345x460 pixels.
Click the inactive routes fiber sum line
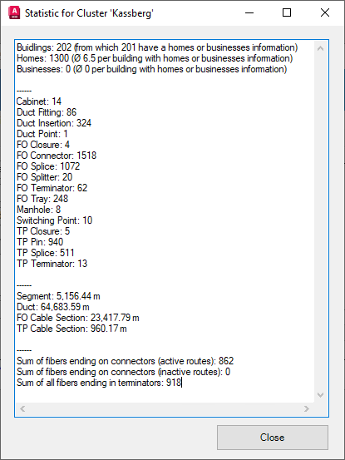123,373
